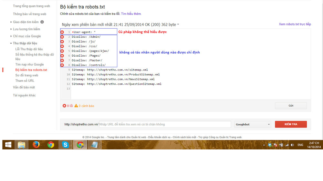The height and width of the screenshot is (181, 323).
Task: Open Trang tổng quan trang web
Action: pos(31,6)
